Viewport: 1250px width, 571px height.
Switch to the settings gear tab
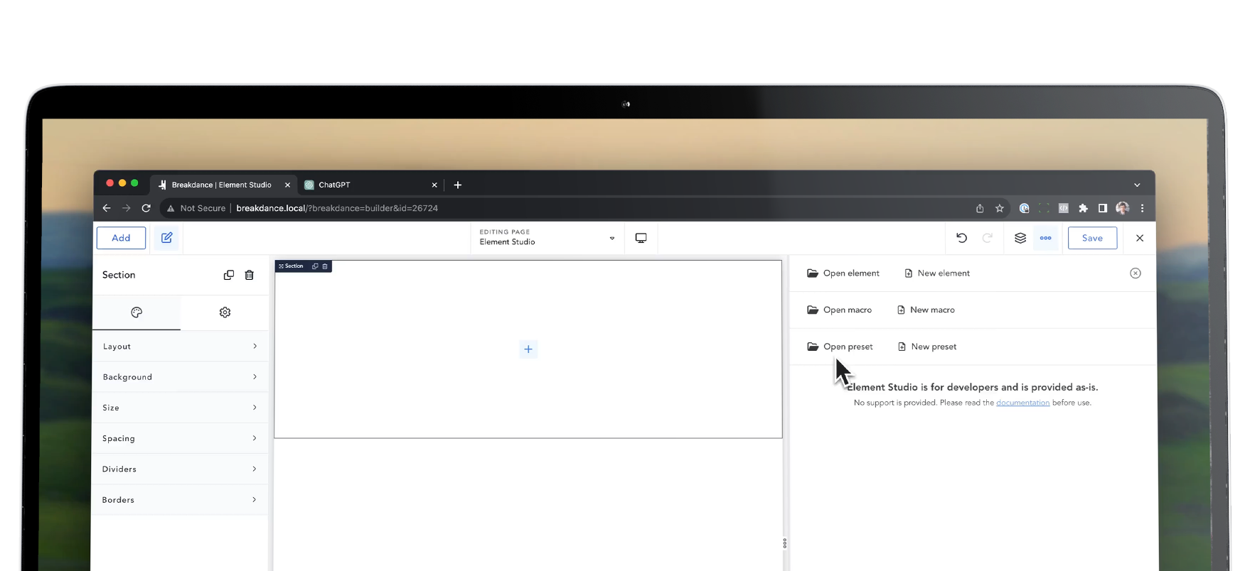coord(225,312)
